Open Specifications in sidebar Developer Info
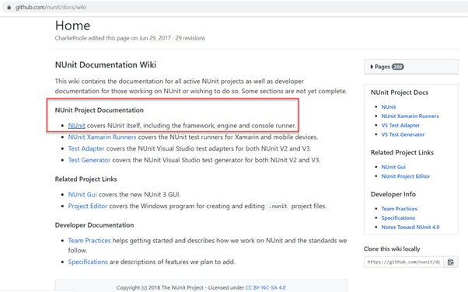The image size is (468, 292). [x=398, y=218]
